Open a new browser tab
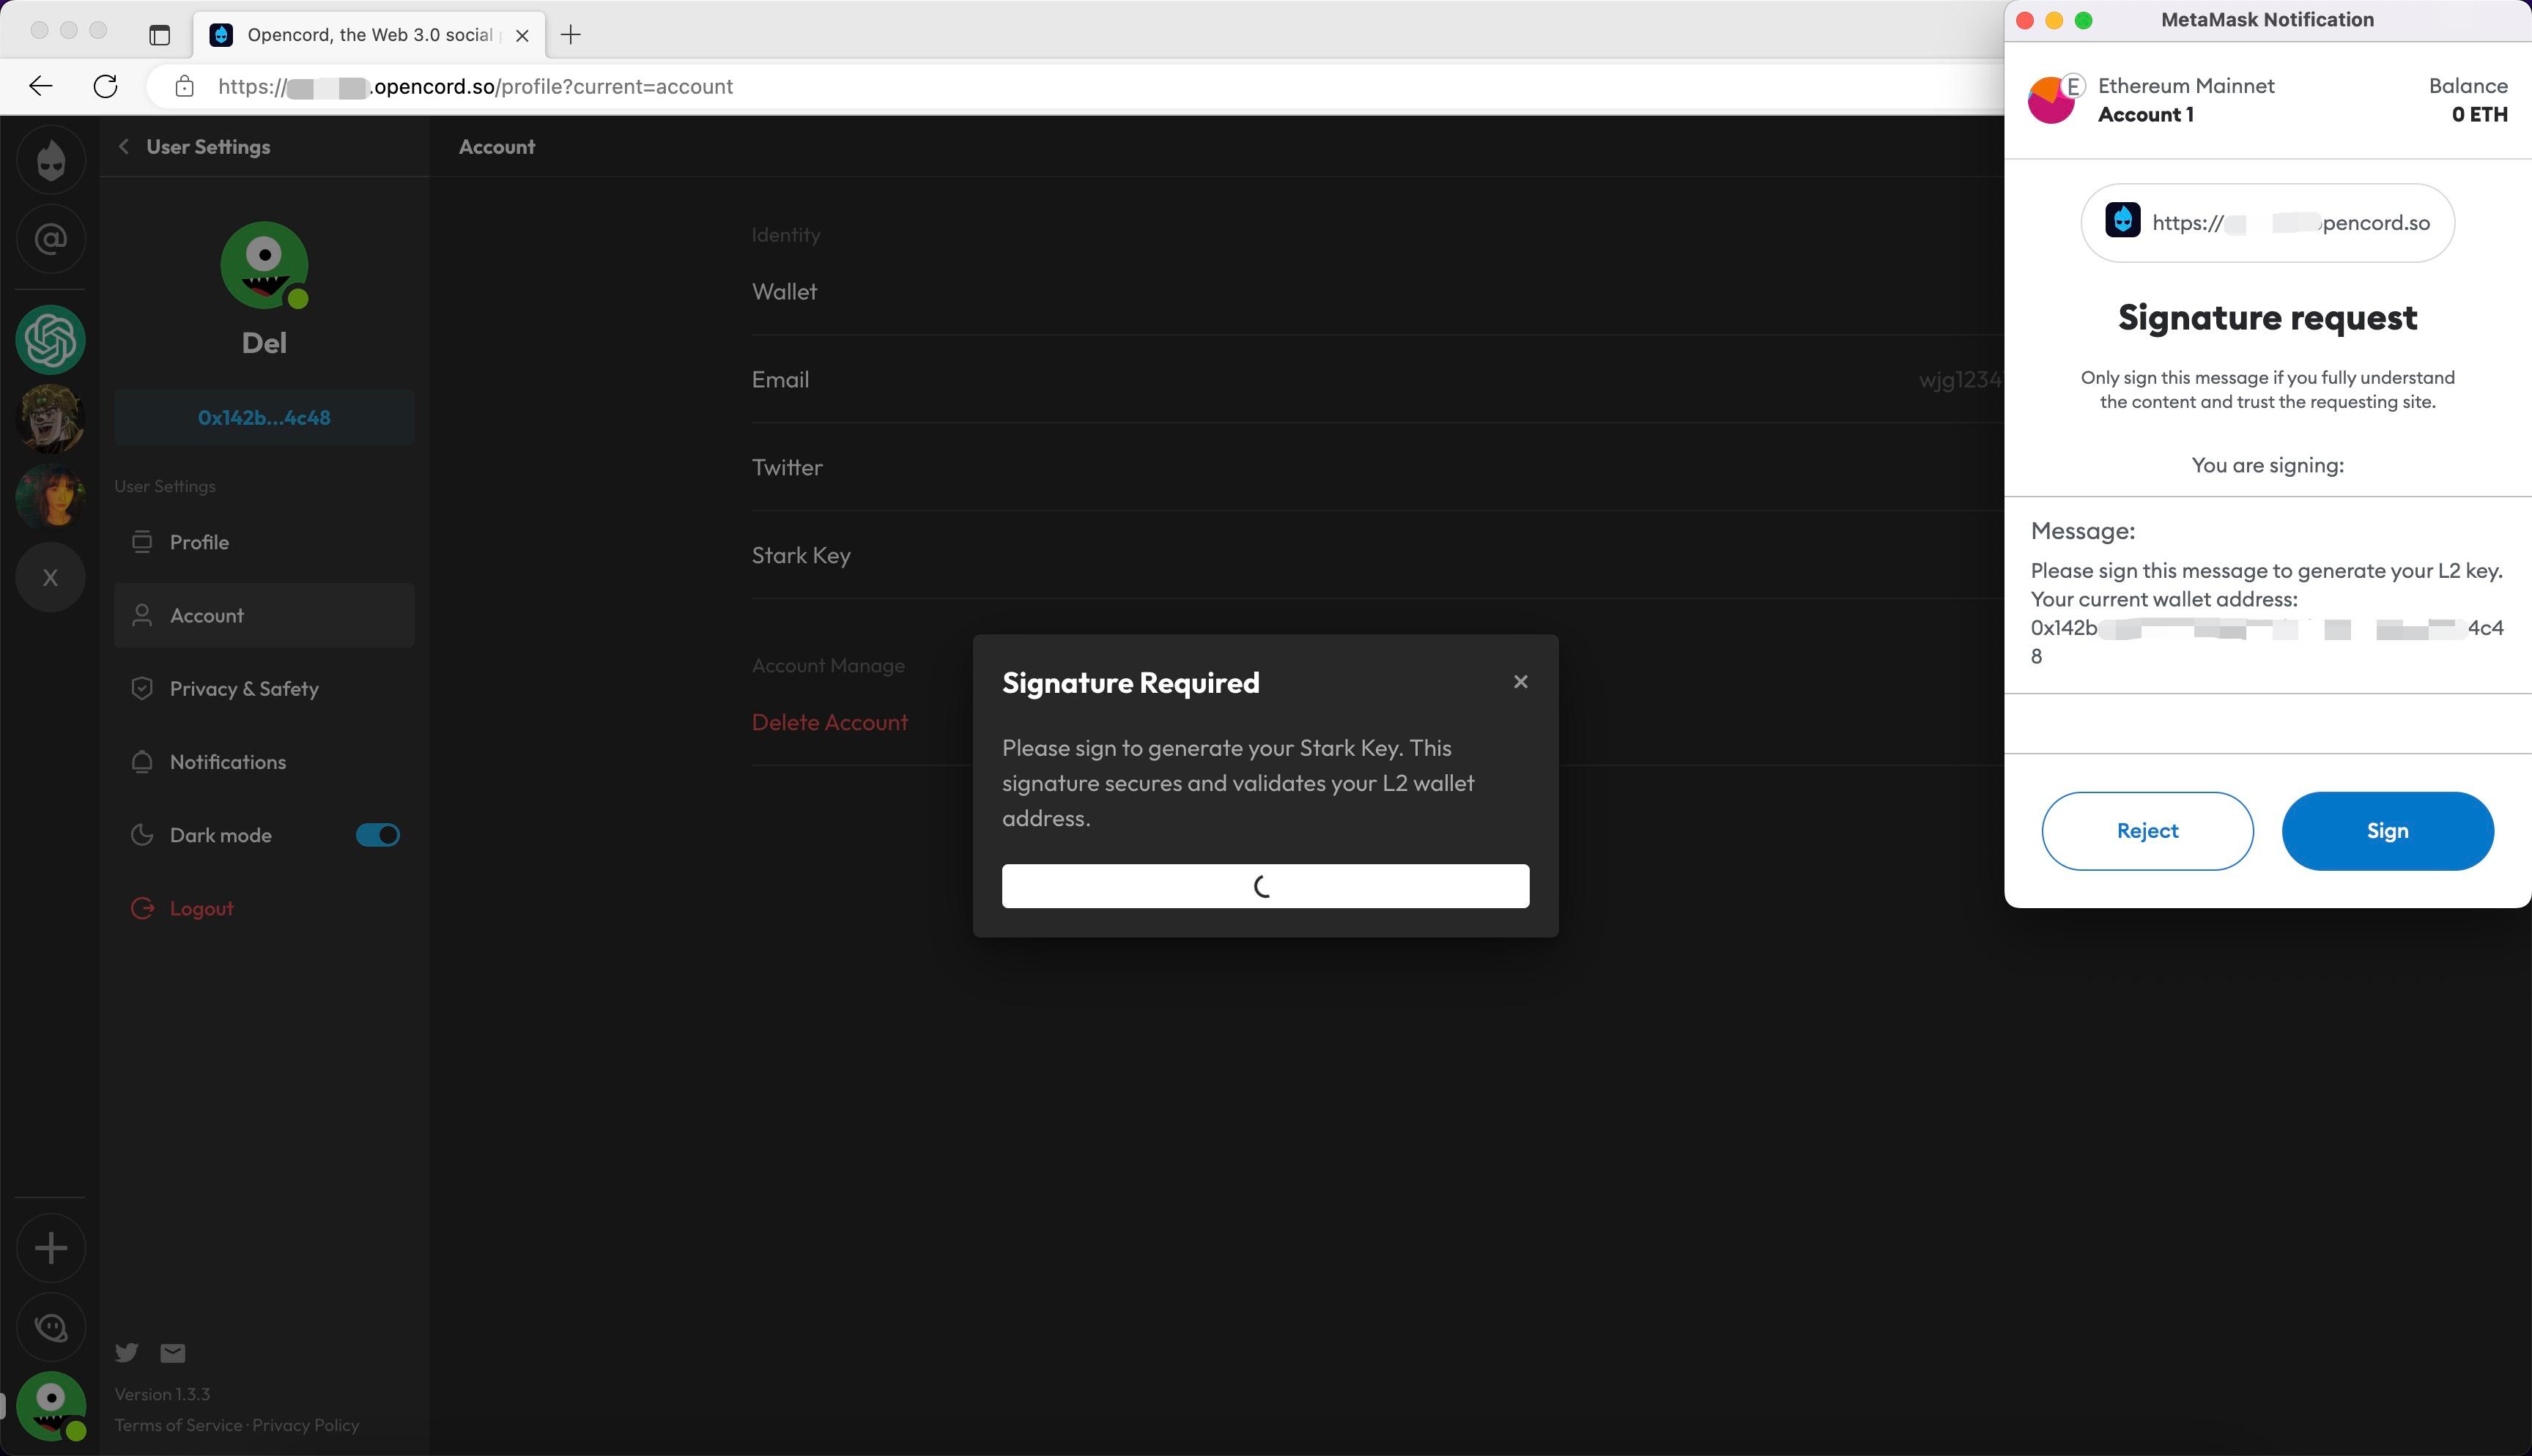This screenshot has height=1456, width=2532. click(x=571, y=35)
